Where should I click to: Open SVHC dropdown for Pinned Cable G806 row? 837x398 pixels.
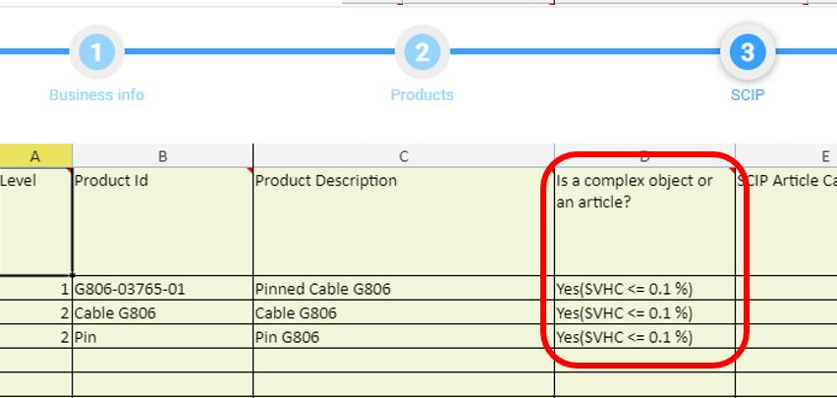coord(643,289)
